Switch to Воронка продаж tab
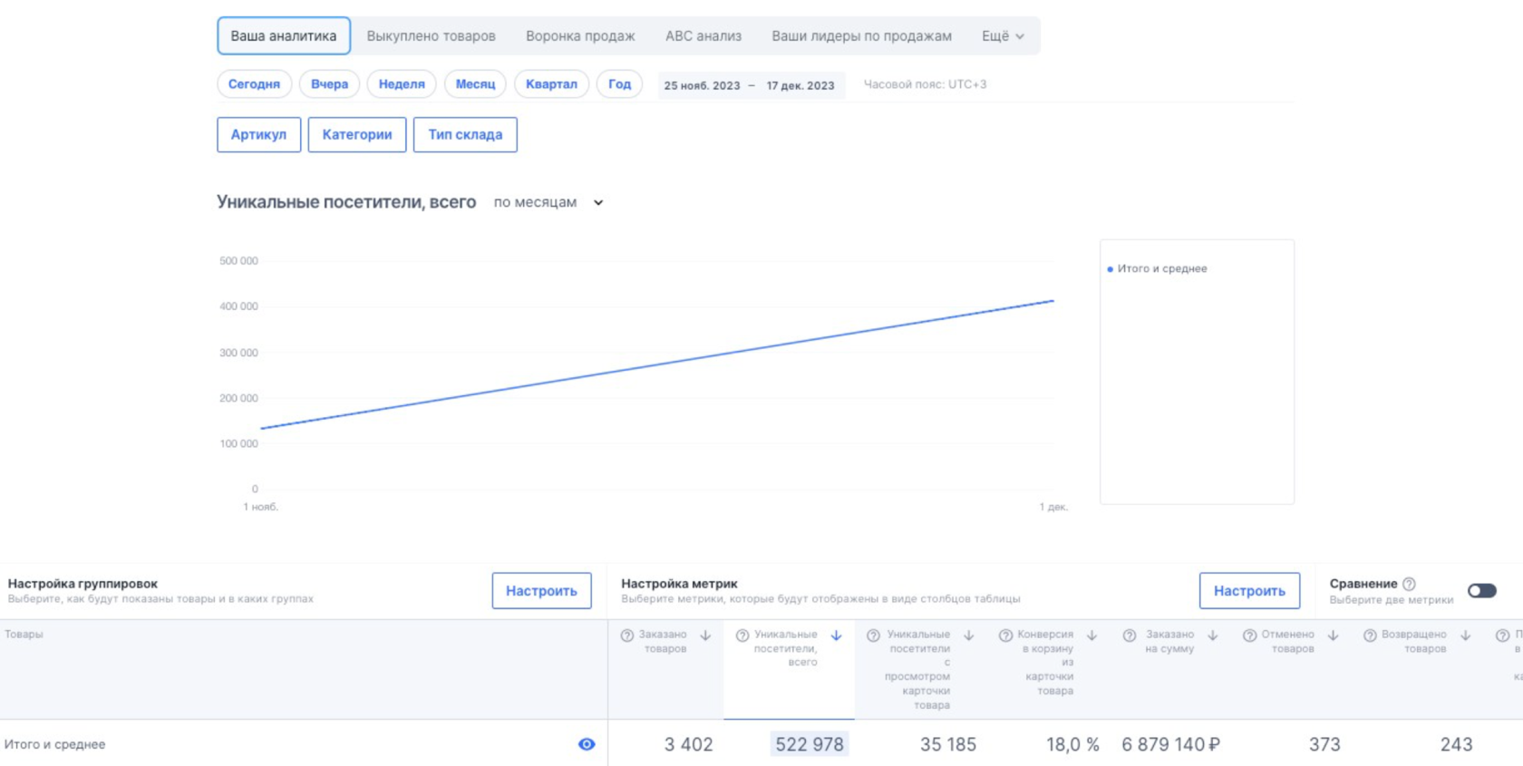This screenshot has height=766, width=1523. coord(580,36)
